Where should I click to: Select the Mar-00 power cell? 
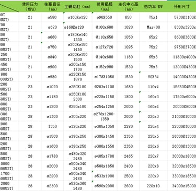pos(153,27)
